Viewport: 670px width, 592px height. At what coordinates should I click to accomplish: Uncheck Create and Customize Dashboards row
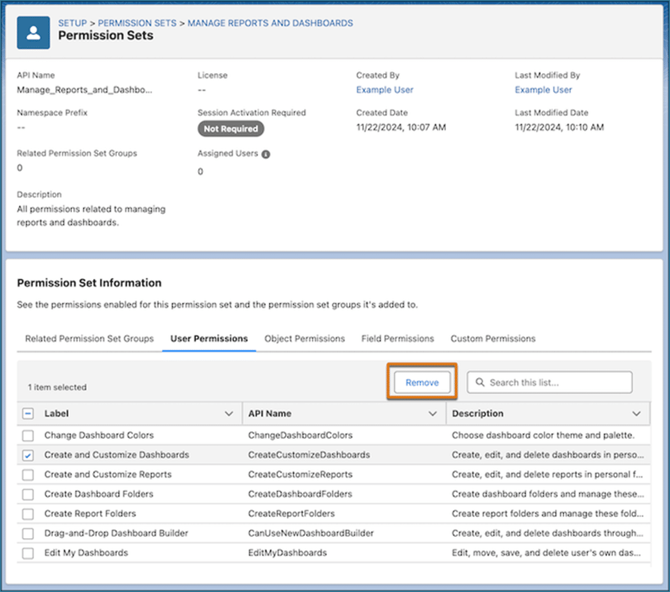[x=28, y=455]
